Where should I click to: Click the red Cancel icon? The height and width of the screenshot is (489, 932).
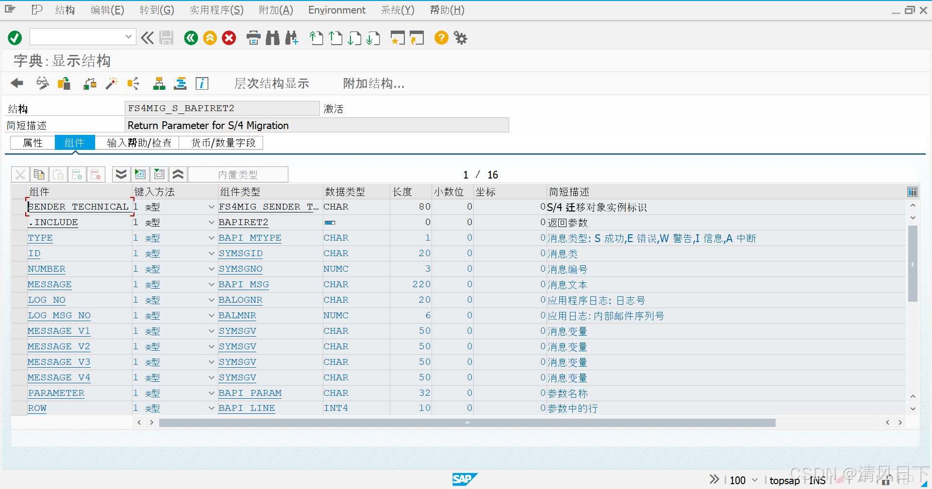(x=229, y=38)
